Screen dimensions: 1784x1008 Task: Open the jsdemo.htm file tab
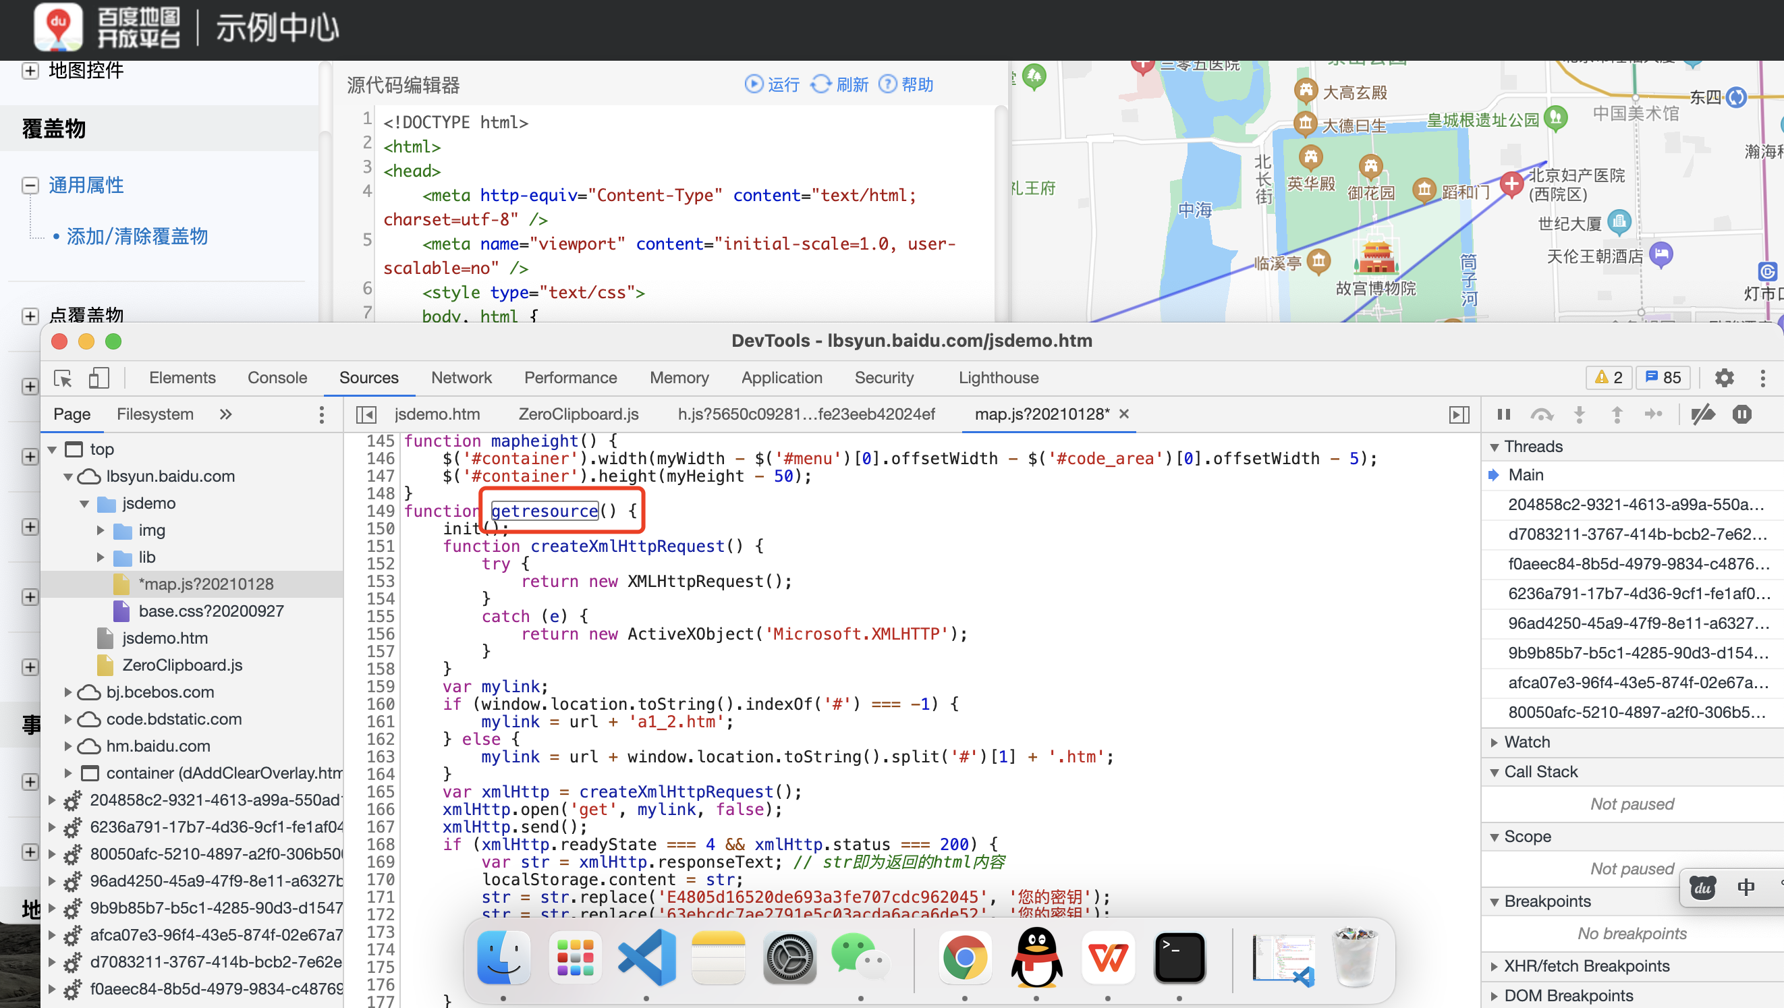pyautogui.click(x=437, y=414)
